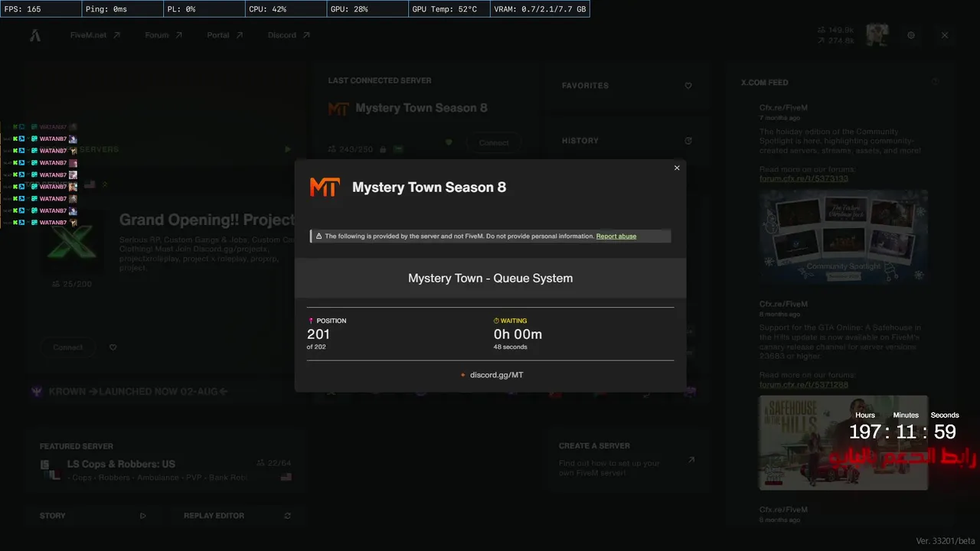Open the Discord link in the top bar
The height and width of the screenshot is (551, 980).
point(289,35)
